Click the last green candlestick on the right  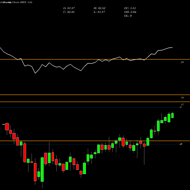(x=173, y=116)
